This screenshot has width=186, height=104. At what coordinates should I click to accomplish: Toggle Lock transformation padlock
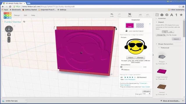coord(126,31)
